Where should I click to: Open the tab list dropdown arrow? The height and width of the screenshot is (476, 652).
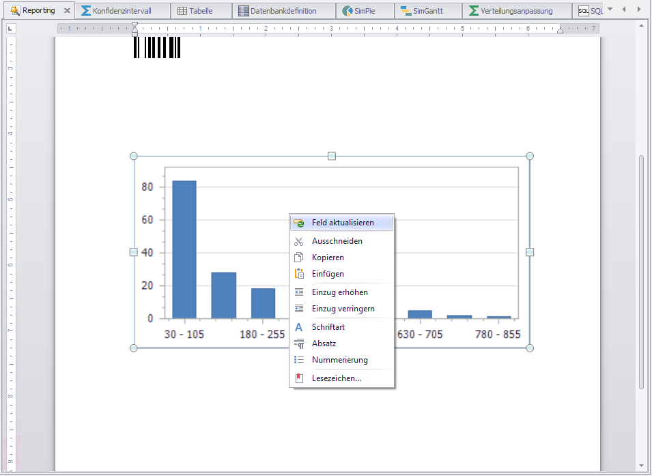click(x=610, y=9)
